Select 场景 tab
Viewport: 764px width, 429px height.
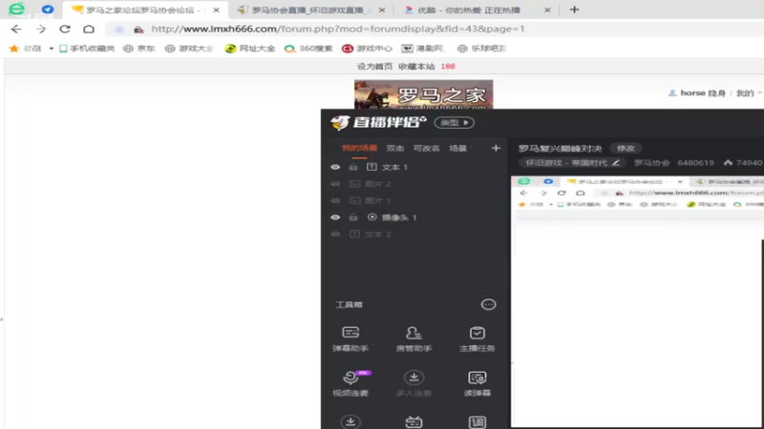click(457, 149)
